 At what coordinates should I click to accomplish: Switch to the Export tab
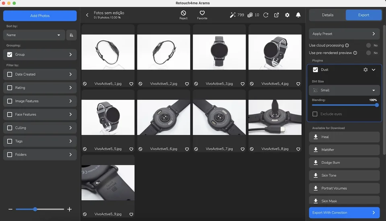tap(363, 15)
